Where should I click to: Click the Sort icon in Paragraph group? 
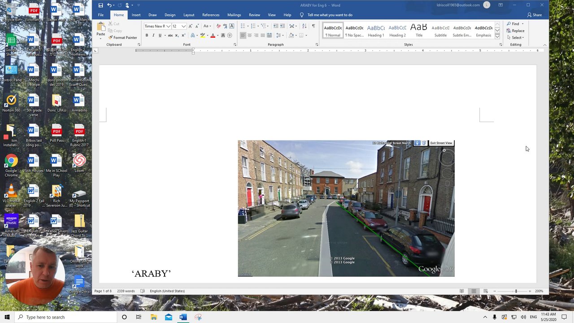point(304,26)
